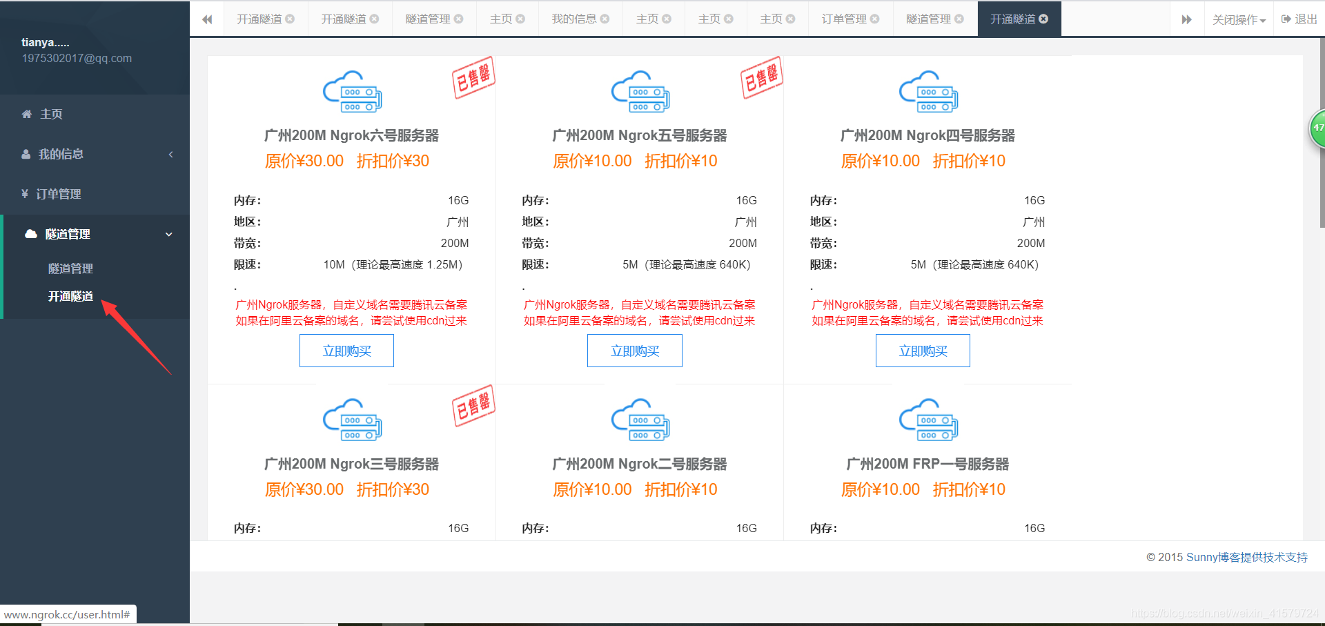Click the cloud icon beside 隧道管理 in sidebar
Image resolution: width=1325 pixels, height=626 pixels.
31,234
